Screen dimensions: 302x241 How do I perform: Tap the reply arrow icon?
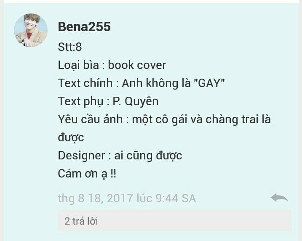[279, 198]
